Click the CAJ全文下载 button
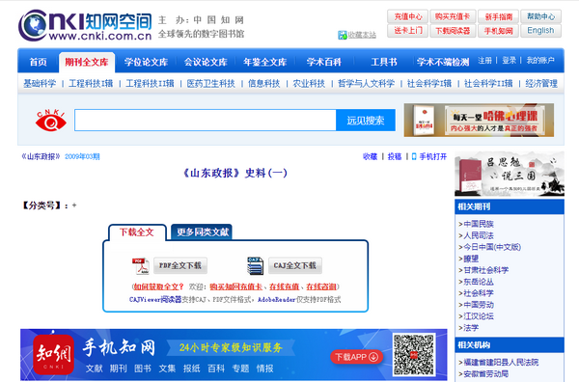579x382 pixels. pos(295,265)
